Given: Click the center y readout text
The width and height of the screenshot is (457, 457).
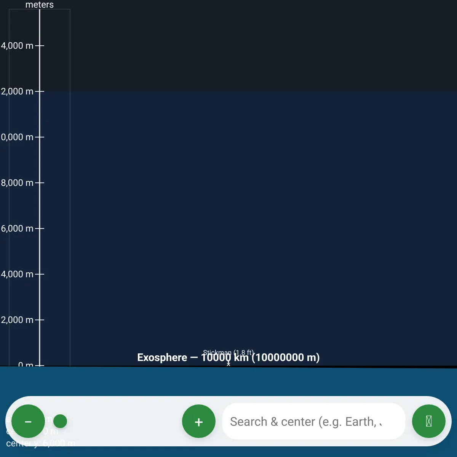Looking at the screenshot, I should (40, 444).
